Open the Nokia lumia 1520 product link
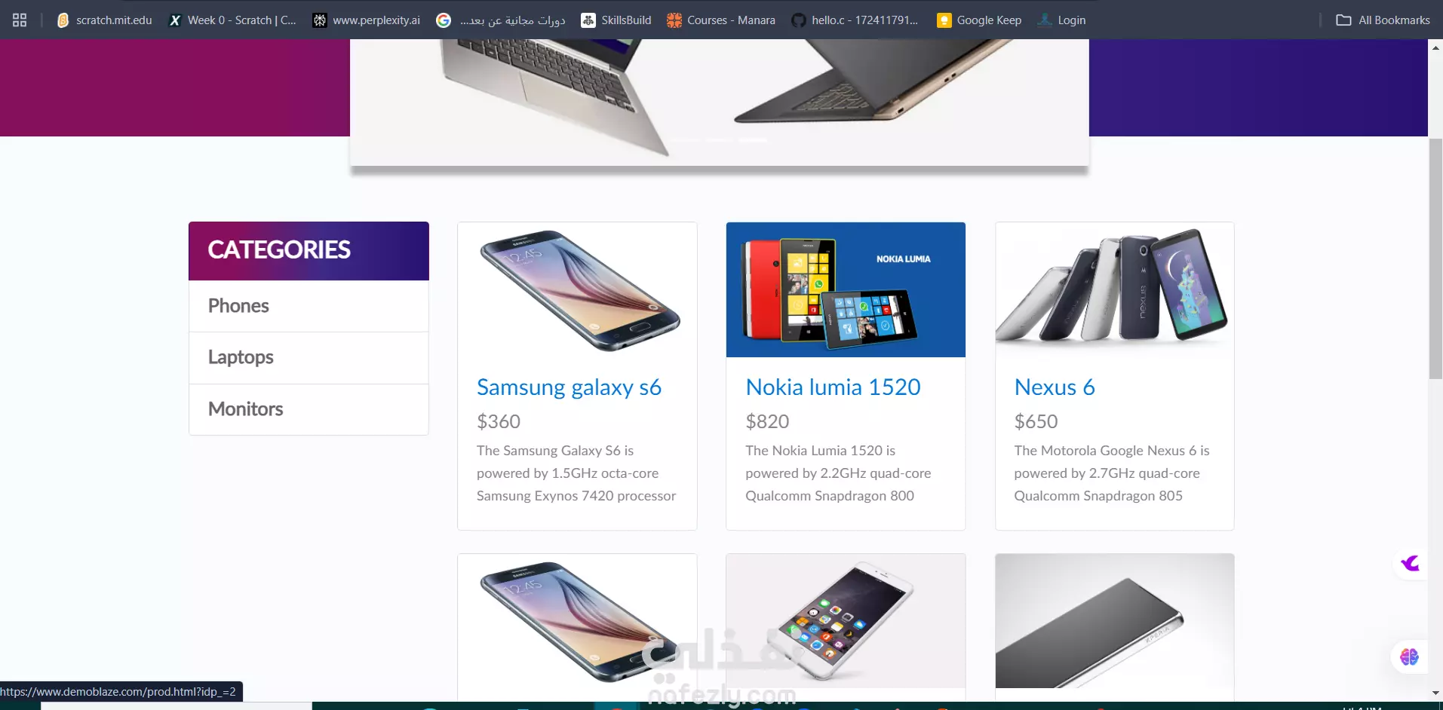1443x710 pixels. coord(833,387)
